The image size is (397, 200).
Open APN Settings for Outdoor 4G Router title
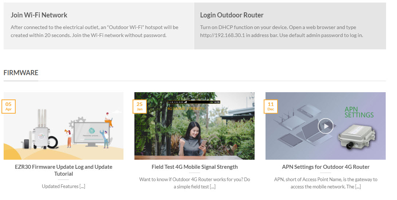326,167
